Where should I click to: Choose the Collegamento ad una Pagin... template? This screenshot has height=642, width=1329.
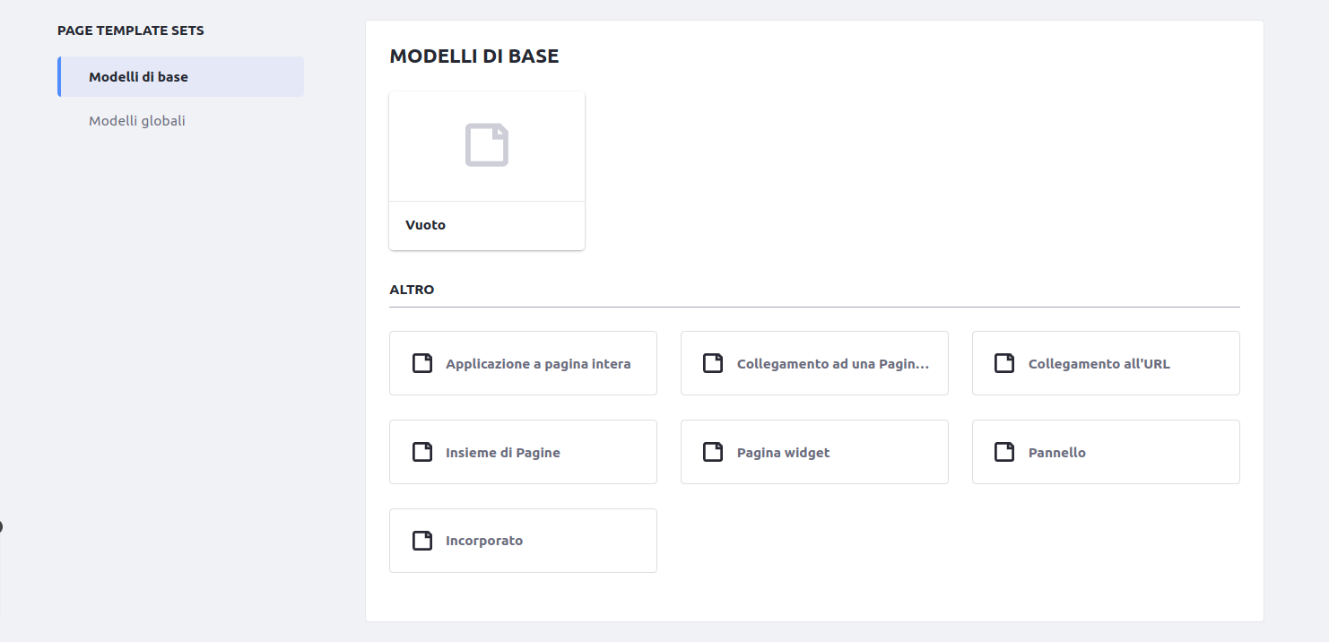(814, 362)
